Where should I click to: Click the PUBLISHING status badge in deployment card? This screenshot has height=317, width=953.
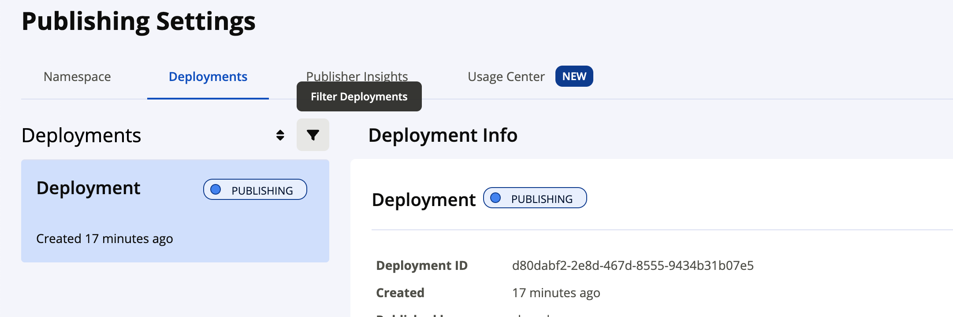click(255, 189)
